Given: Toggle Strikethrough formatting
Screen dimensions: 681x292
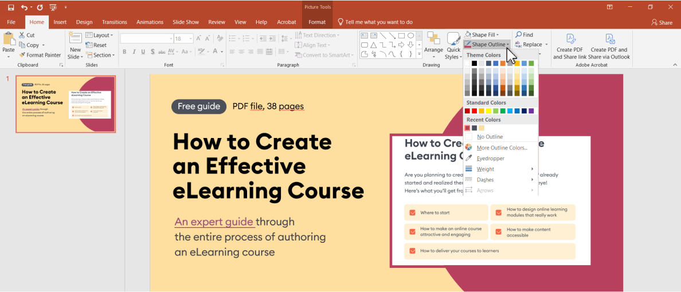Looking at the screenshot, I should [x=162, y=52].
